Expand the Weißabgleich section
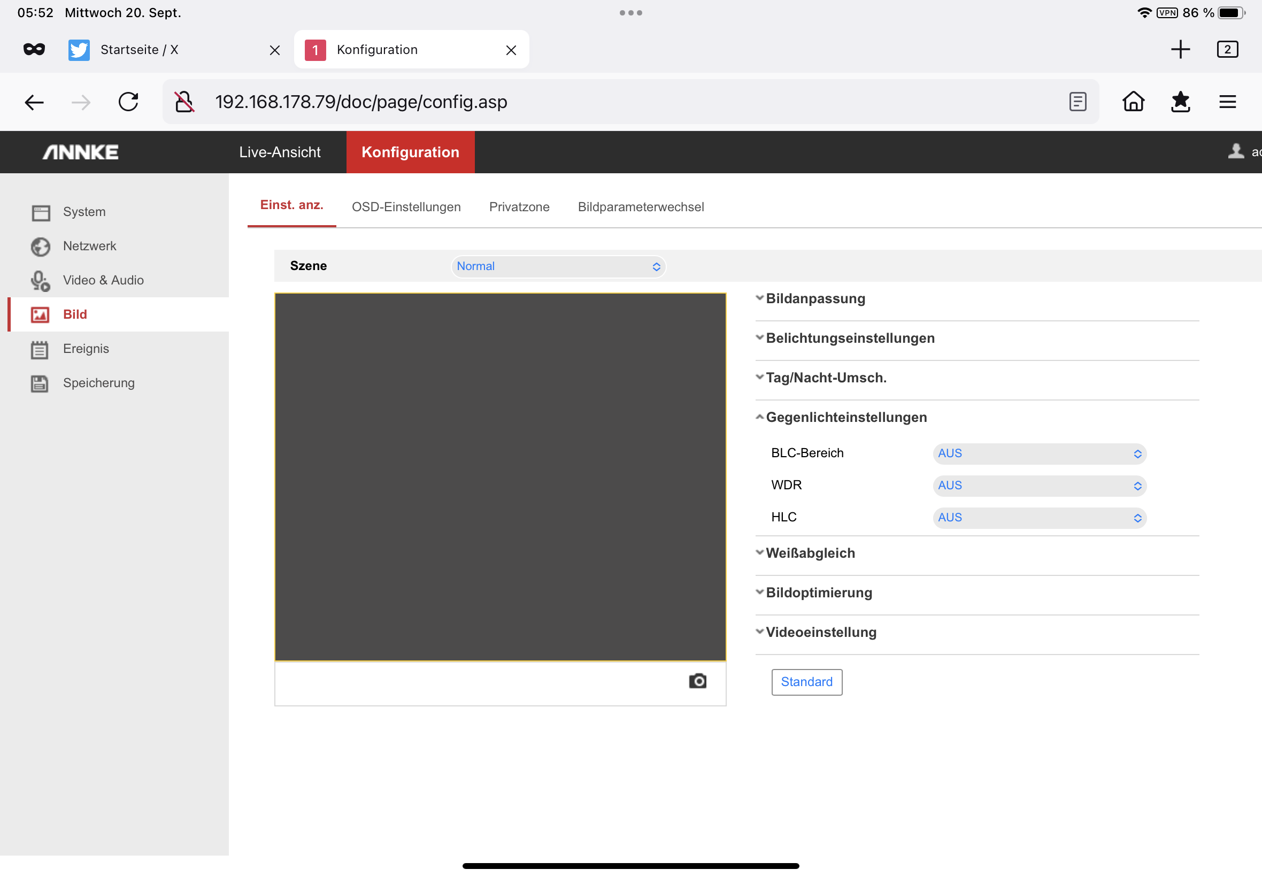The image size is (1262, 877). (x=810, y=553)
